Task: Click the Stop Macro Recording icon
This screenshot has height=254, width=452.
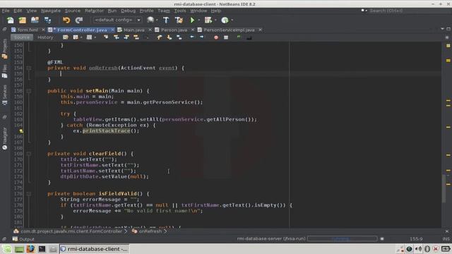Action: (226, 37)
